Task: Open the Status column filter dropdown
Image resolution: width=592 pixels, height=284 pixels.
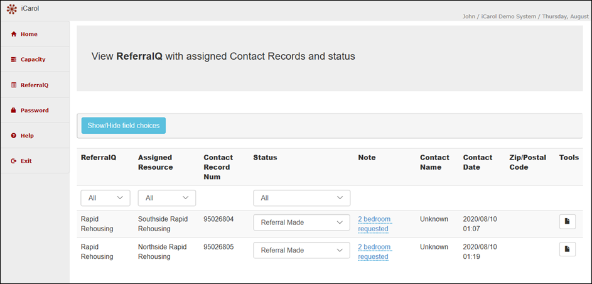Action: [302, 198]
